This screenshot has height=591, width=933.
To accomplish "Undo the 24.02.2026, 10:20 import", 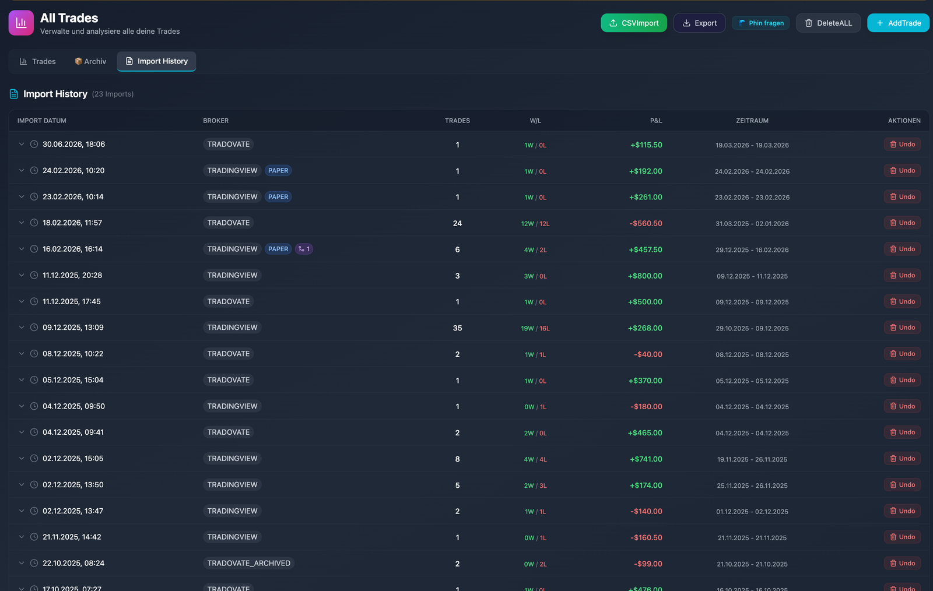I will pos(902,170).
